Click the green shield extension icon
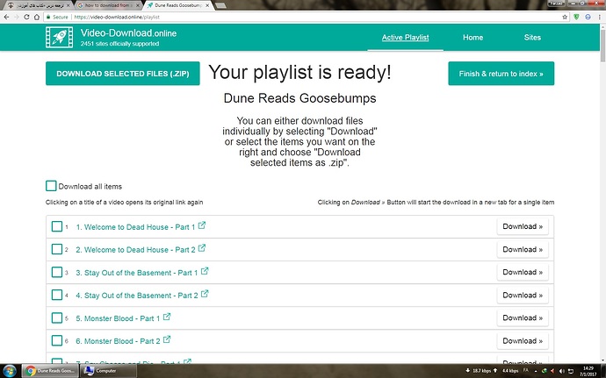The height and width of the screenshot is (378, 606). tap(576, 17)
